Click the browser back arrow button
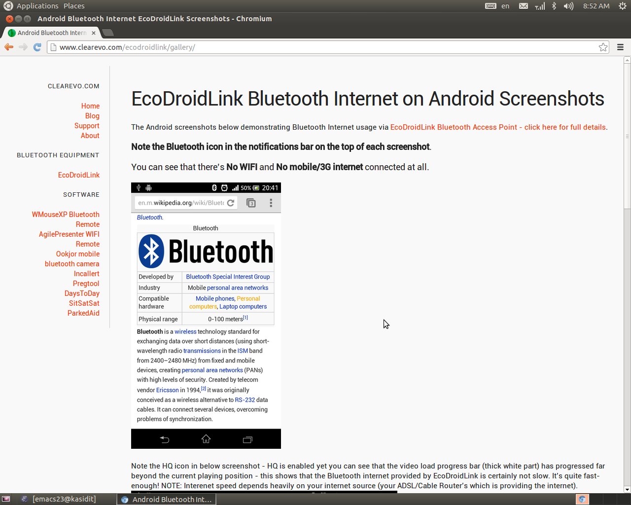Screen dimensions: 631x505 9,47
